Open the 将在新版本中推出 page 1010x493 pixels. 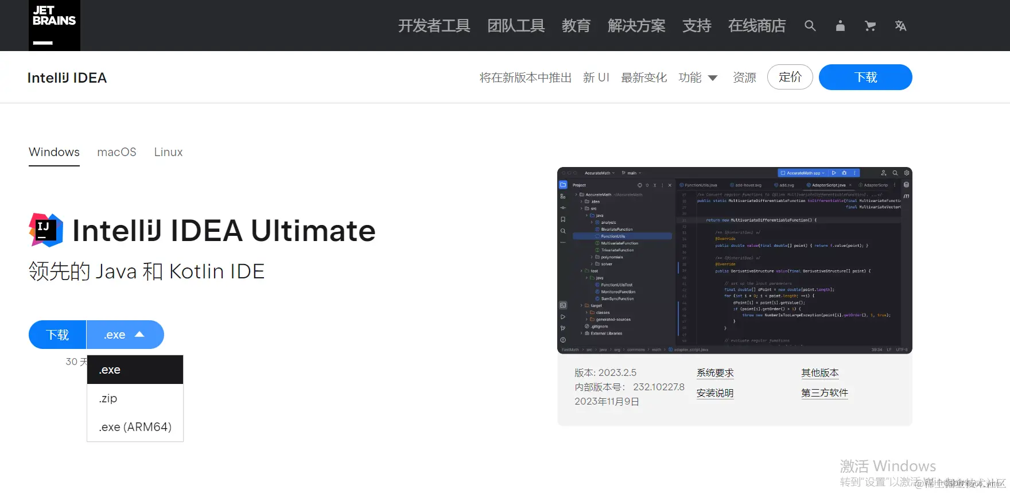click(x=526, y=77)
